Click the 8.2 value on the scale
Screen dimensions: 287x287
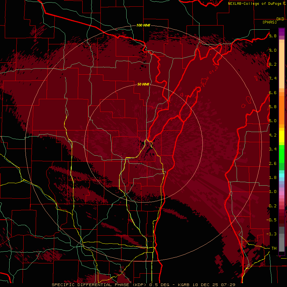(x=273, y=64)
